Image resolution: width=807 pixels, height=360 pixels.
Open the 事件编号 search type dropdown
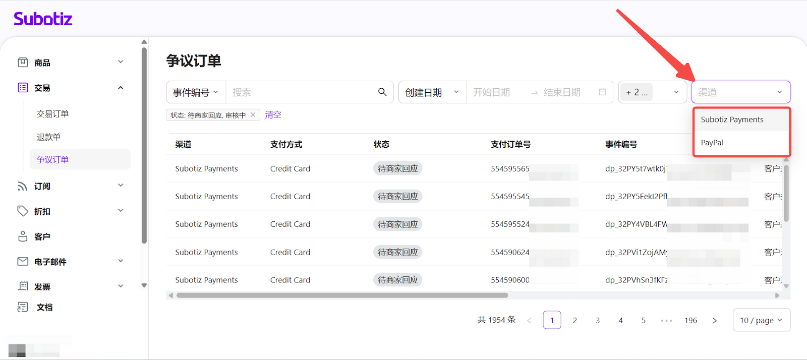tap(196, 92)
